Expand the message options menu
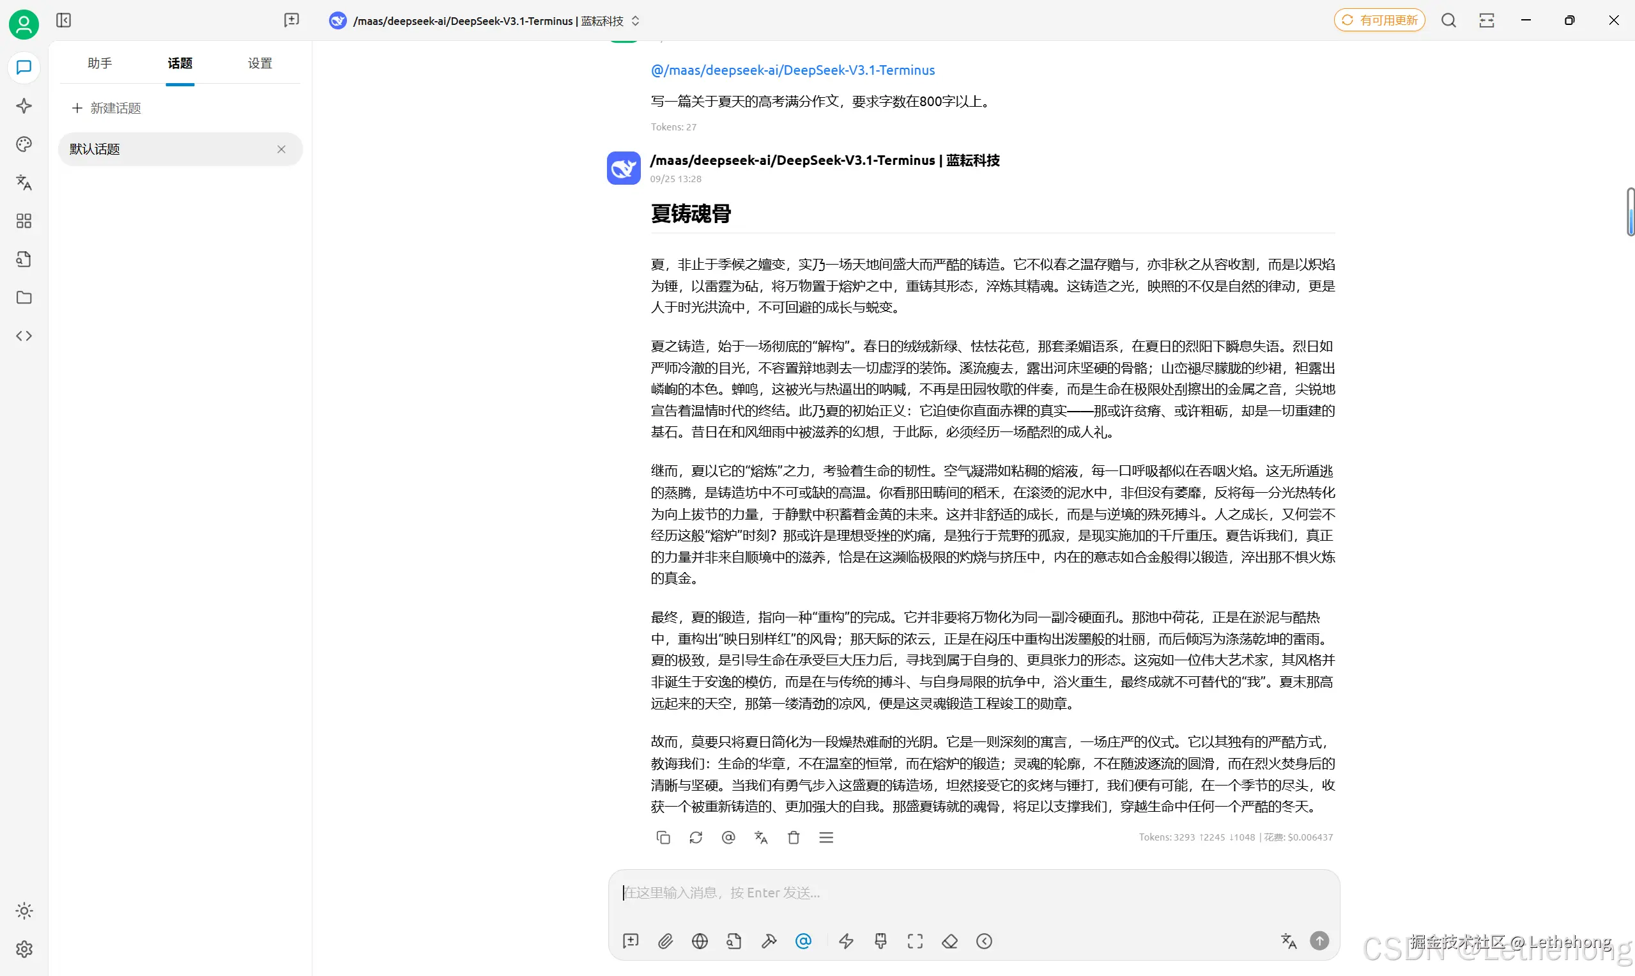The height and width of the screenshot is (976, 1635). tap(826, 837)
